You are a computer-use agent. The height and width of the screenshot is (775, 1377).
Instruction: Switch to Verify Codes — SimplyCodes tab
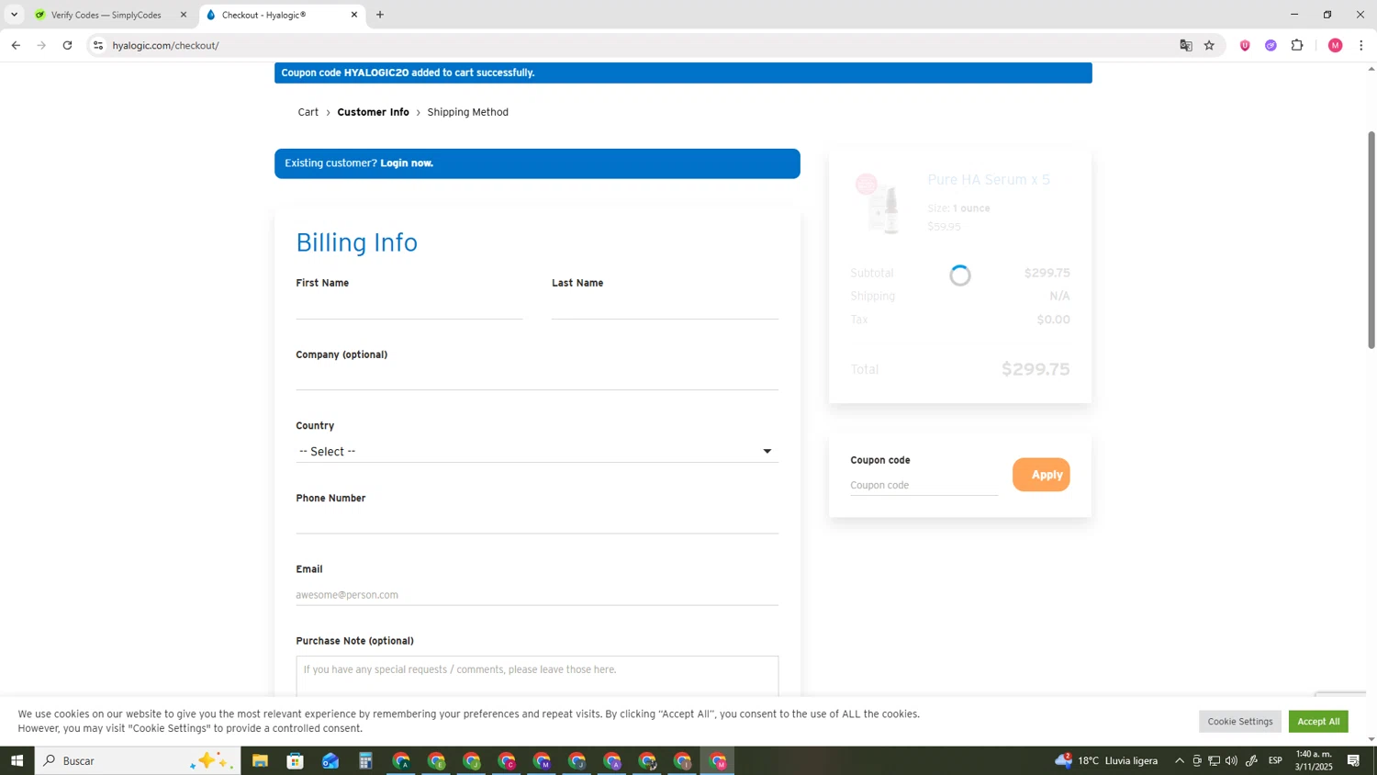point(106,15)
